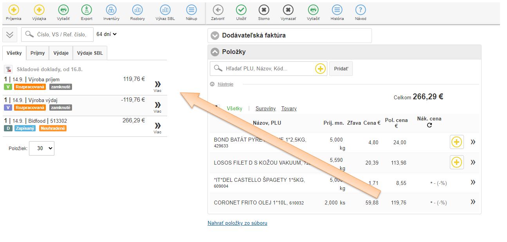Collapse the Položky section
Viewport: 507px width, 242px height.
pos(215,52)
